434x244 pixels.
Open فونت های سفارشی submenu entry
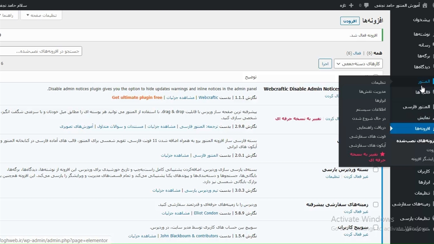368,136
